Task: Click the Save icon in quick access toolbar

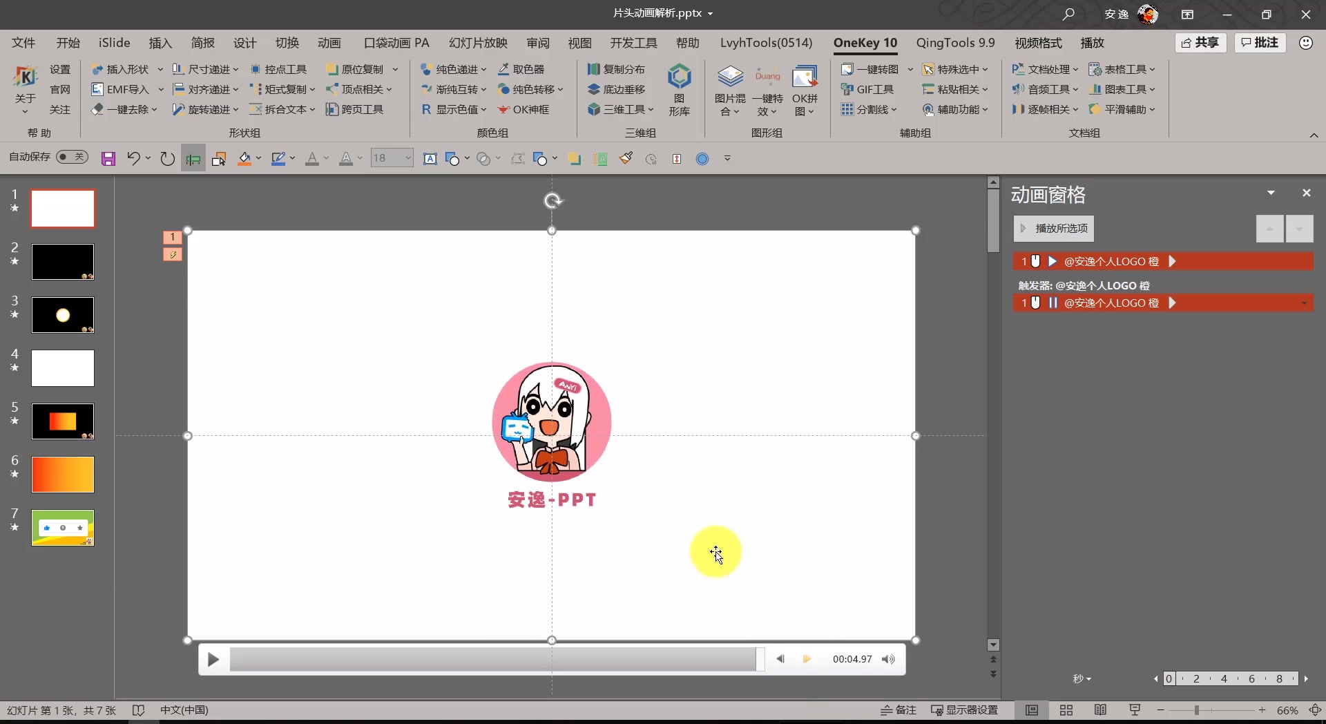Action: click(x=108, y=159)
